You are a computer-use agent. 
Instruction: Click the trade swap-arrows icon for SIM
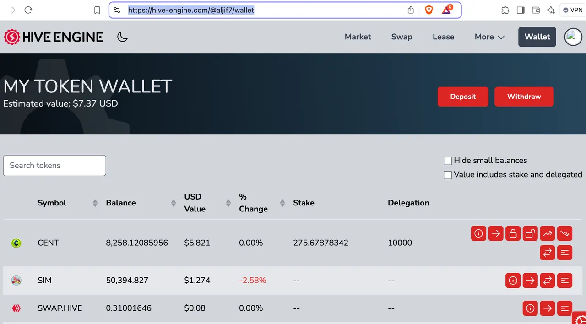click(x=548, y=280)
